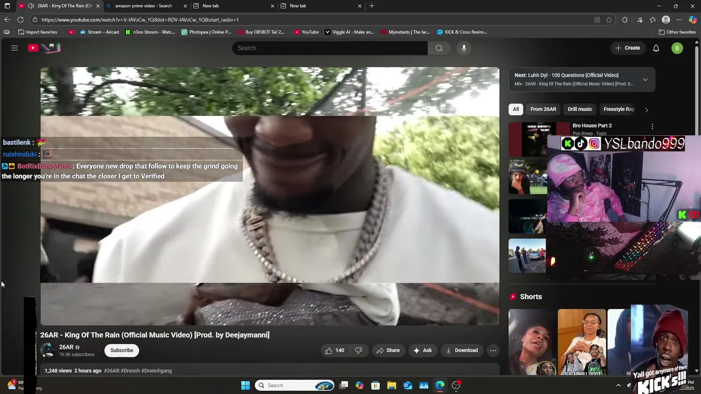Go to YouTube home via logo
Image resolution: width=701 pixels, height=394 pixels.
(x=44, y=48)
